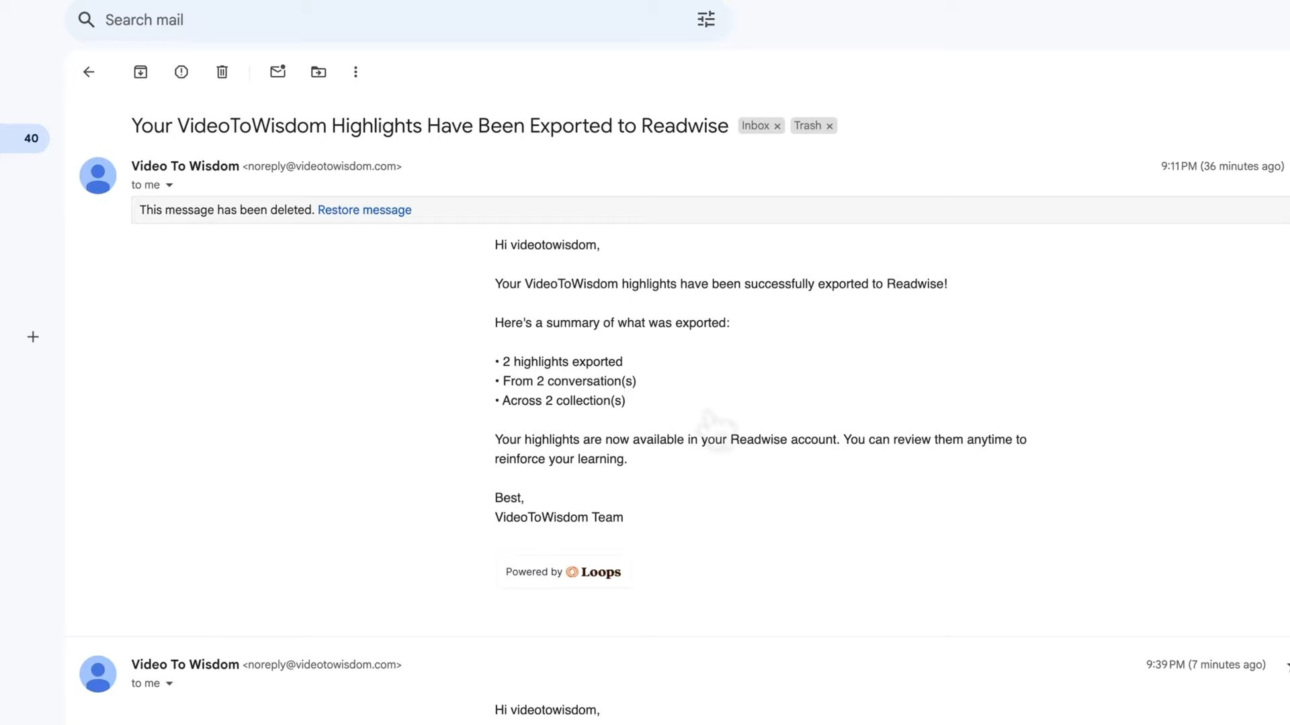Click the compose new label button
1290x725 pixels.
click(x=33, y=337)
